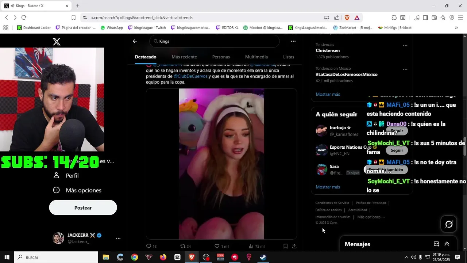
Task: Reply to the post with 13 comments
Action: [151, 246]
